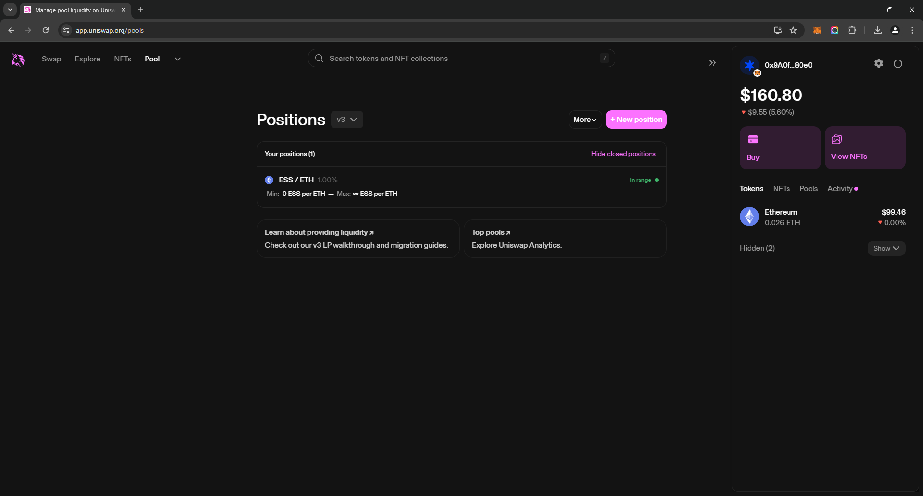Open the v3 version dropdown
Viewport: 923px width, 496px height.
(x=347, y=120)
